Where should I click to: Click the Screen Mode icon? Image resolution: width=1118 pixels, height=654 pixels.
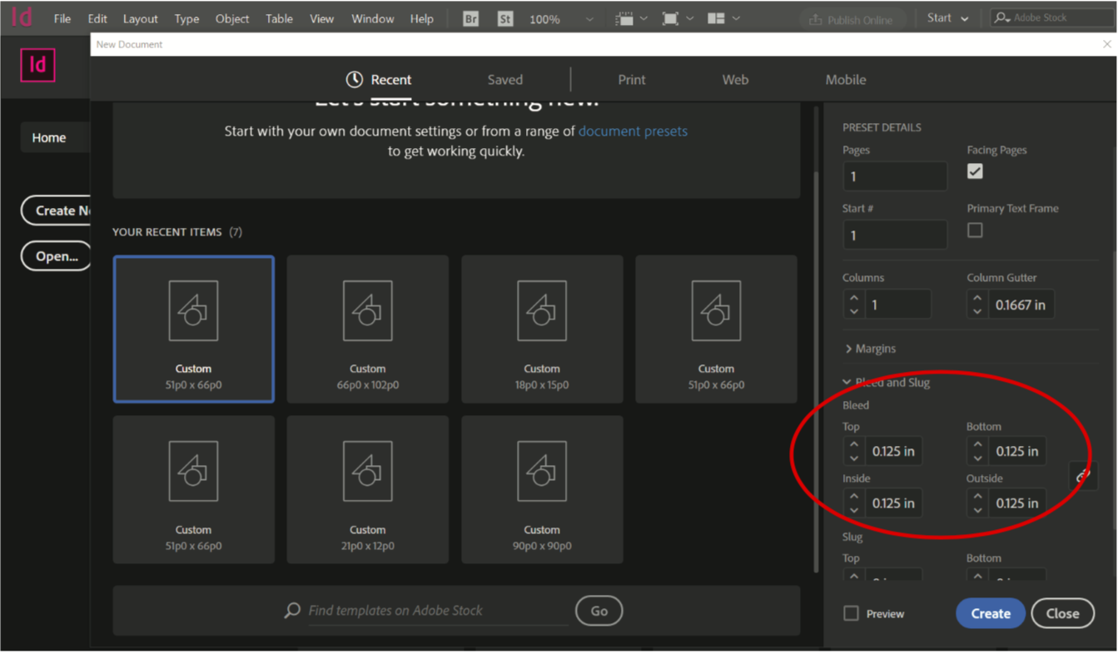click(x=670, y=18)
